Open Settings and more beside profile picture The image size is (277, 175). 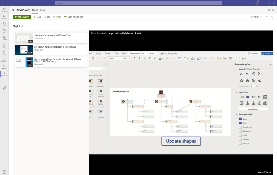[250, 3]
